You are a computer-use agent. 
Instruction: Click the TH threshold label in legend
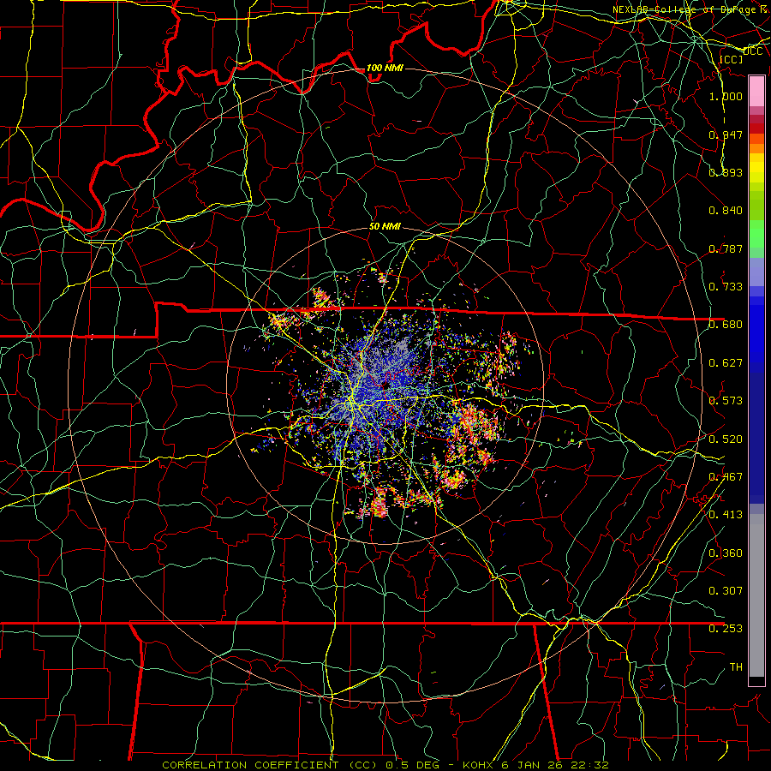(736, 667)
